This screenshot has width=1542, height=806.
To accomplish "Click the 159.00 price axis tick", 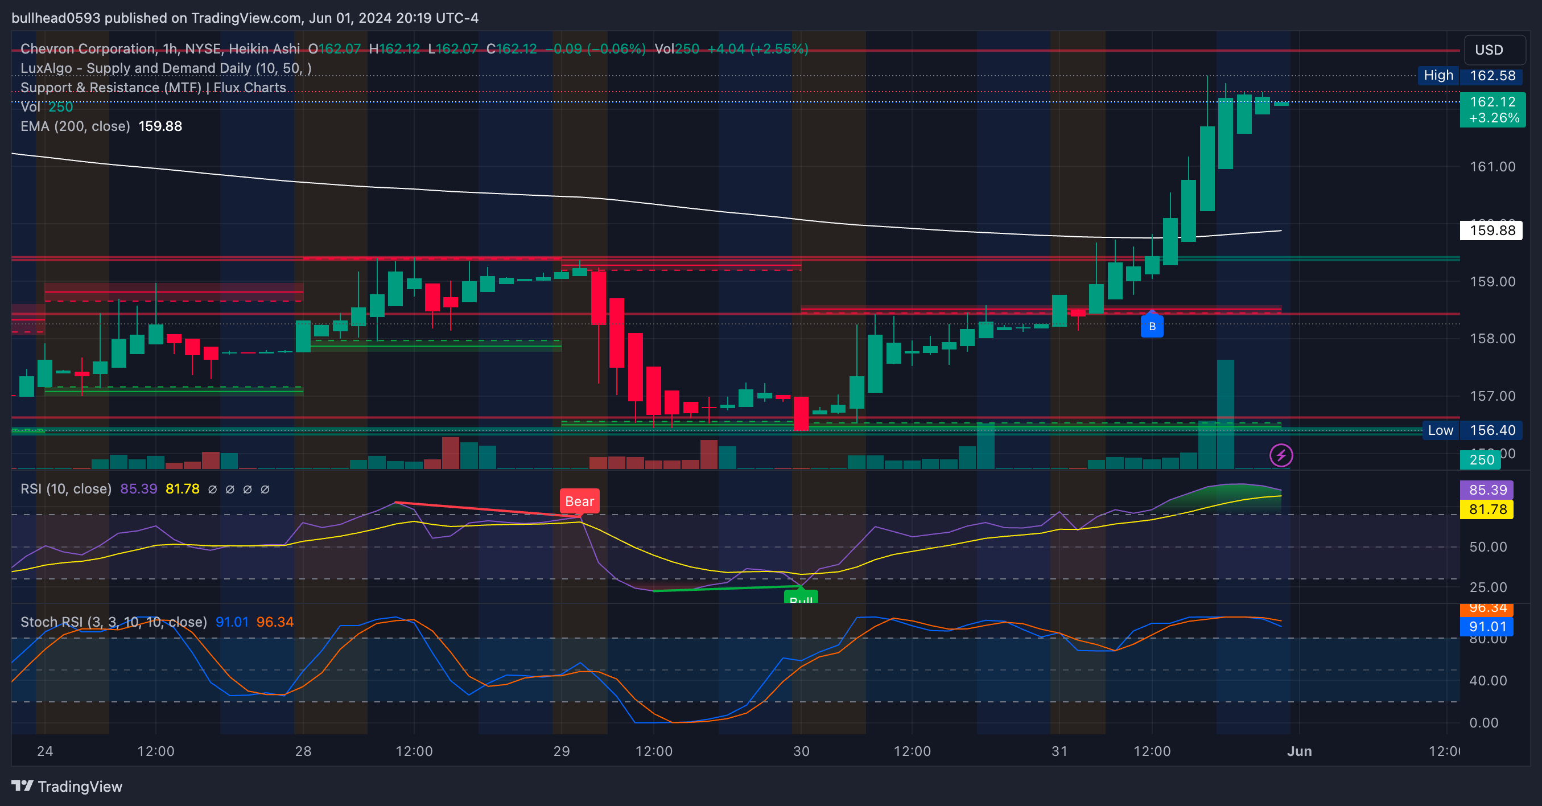I will click(1492, 281).
